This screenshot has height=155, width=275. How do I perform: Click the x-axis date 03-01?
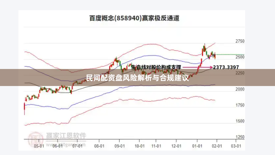[236, 146]
